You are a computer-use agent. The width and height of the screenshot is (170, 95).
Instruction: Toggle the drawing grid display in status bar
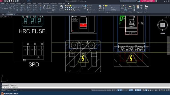(x=113, y=90)
